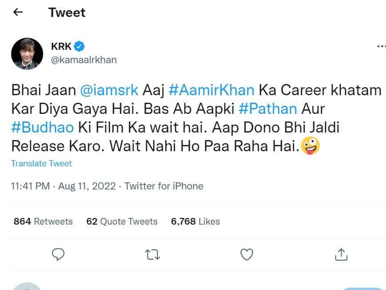Like the tweet with the heart icon
This screenshot has height=290, width=386.
tap(247, 254)
